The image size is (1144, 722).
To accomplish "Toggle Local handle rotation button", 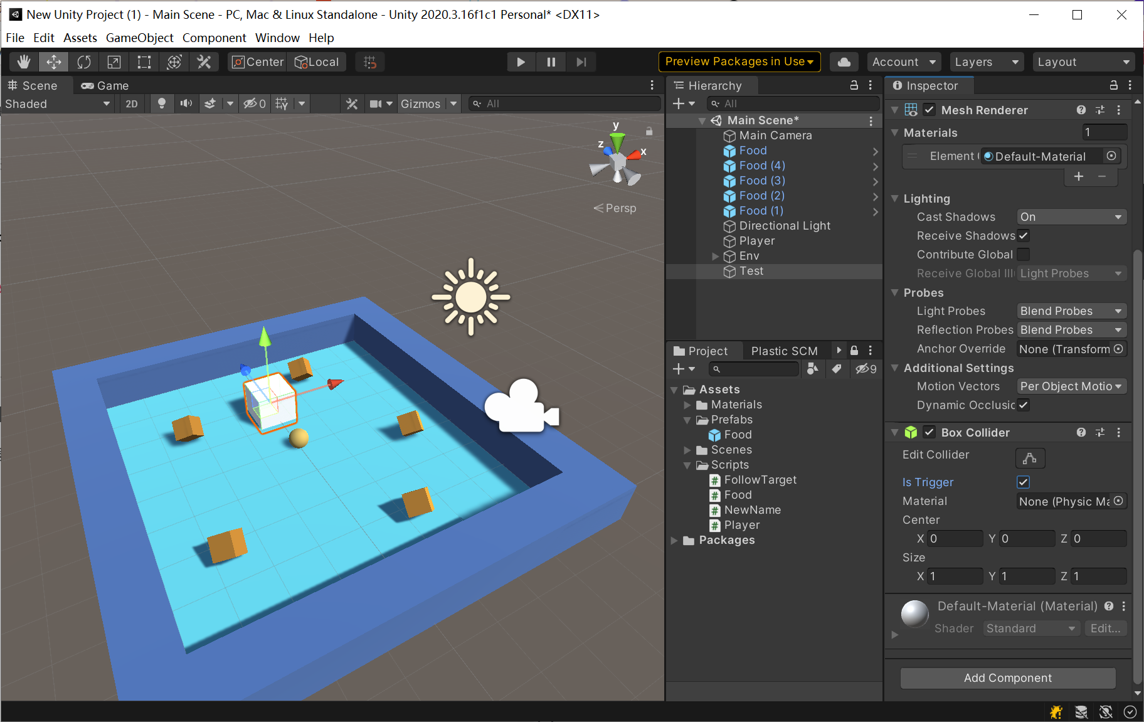I will coord(317,62).
